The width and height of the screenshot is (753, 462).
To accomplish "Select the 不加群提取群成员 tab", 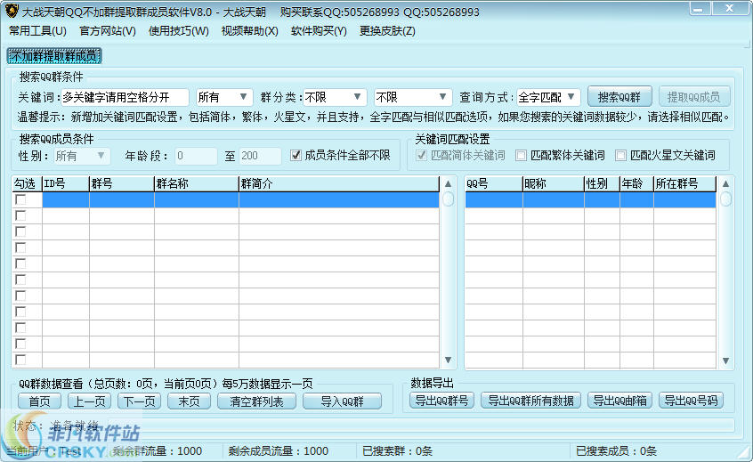I will pyautogui.click(x=54, y=56).
